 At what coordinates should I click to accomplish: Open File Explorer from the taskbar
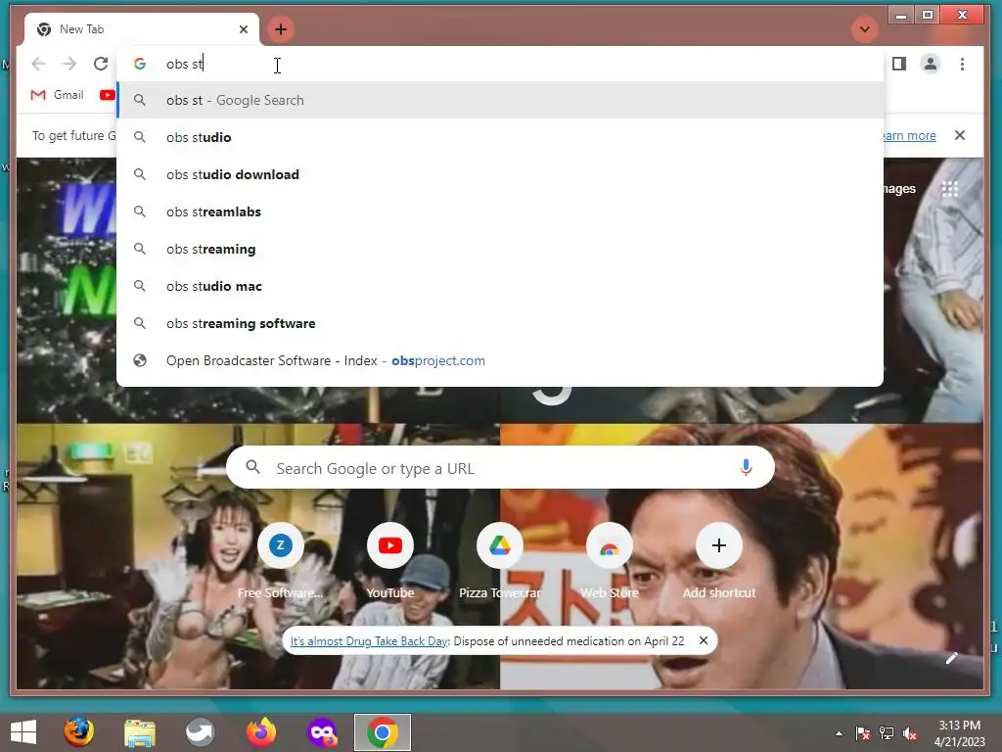pos(139,732)
